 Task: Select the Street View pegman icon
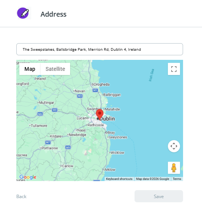click(x=174, y=168)
